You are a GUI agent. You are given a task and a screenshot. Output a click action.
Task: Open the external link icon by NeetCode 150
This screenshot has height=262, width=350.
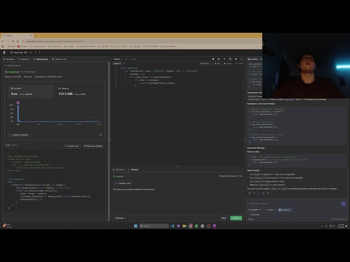31,52
